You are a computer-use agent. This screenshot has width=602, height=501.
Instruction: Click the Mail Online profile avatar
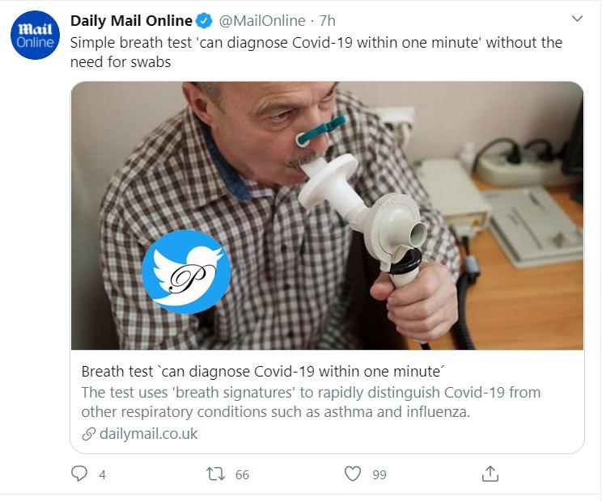(x=35, y=35)
